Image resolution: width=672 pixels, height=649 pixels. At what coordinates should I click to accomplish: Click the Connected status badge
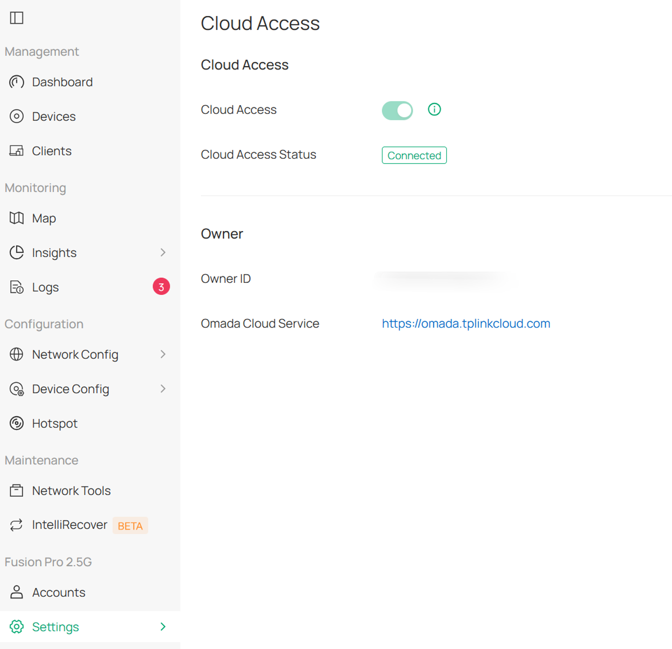pyautogui.click(x=414, y=155)
